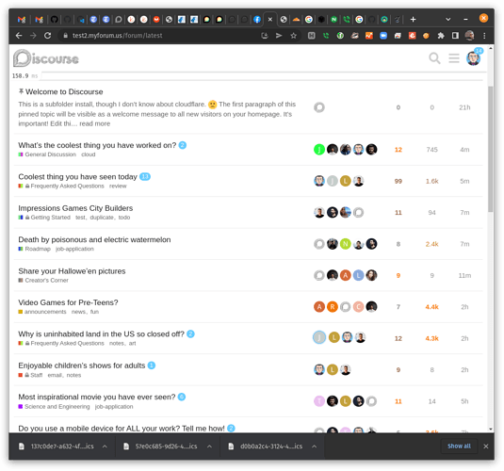Open the announcements category
This screenshot has width=504, height=471.
click(x=42, y=312)
